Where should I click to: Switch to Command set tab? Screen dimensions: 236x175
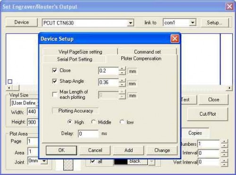(x=147, y=52)
